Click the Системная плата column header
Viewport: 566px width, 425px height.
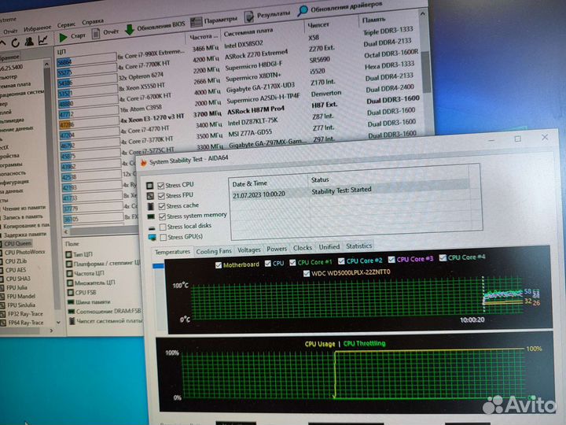pyautogui.click(x=248, y=32)
